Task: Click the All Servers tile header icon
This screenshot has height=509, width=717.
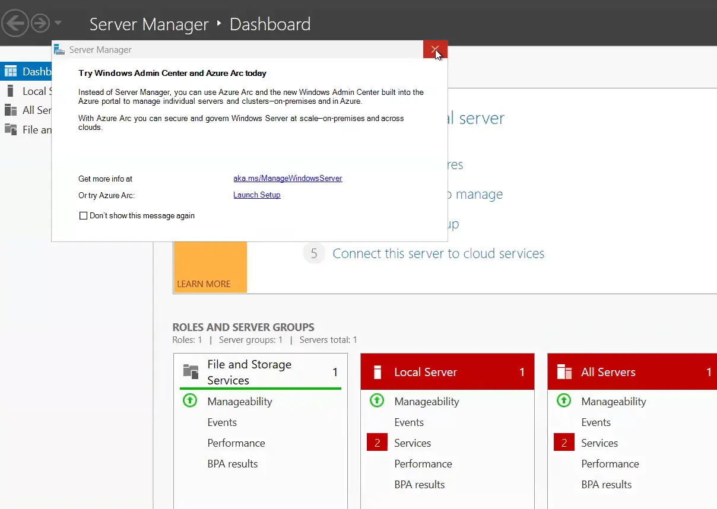Action: (564, 372)
